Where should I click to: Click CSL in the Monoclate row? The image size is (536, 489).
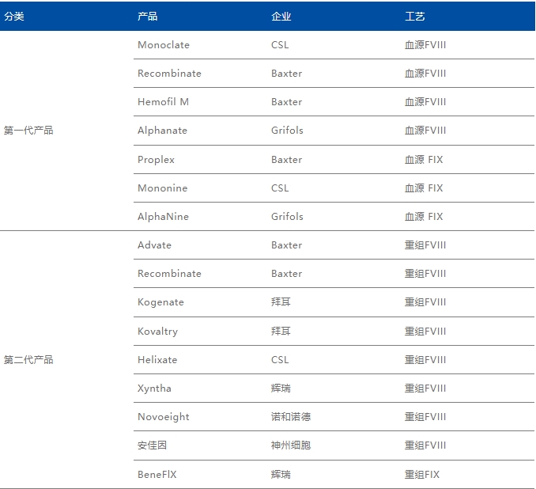click(280, 45)
